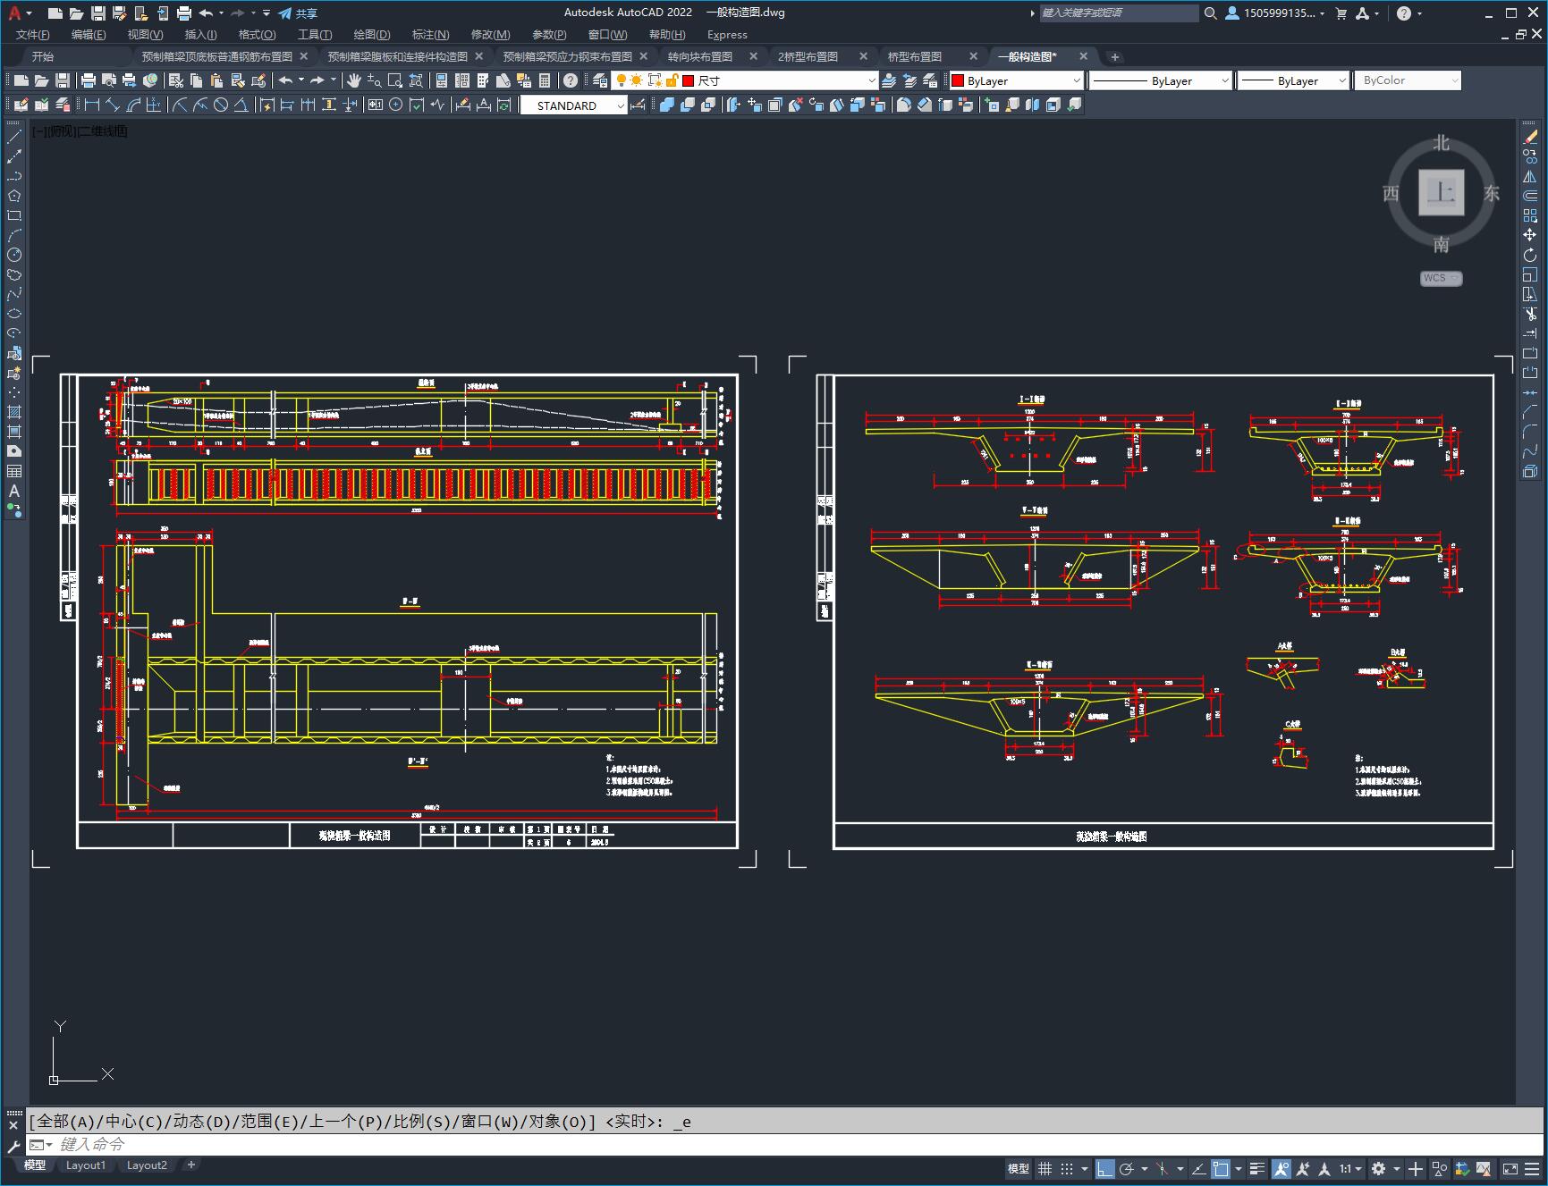Viewport: 1548px width, 1186px height.
Task: Toggle grid display in status bar
Action: tap(1044, 1169)
